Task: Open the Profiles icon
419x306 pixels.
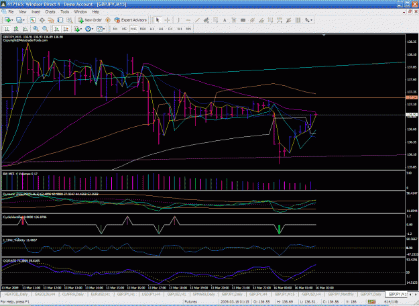Action: click(x=19, y=20)
